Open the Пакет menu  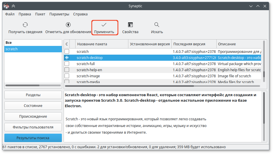click(x=40, y=14)
